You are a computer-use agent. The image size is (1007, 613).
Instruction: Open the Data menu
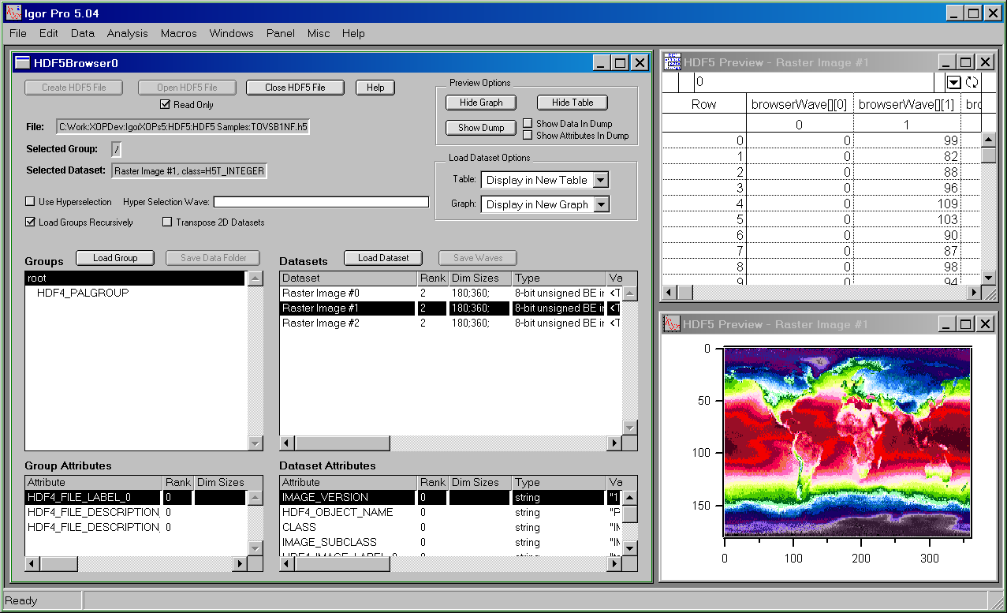click(x=82, y=33)
